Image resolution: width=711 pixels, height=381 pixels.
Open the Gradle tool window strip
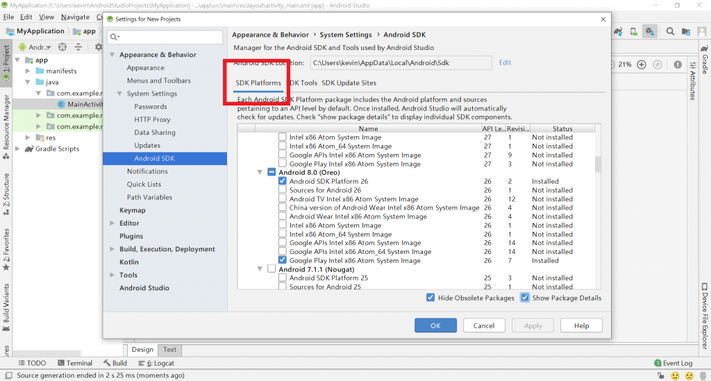pos(705,60)
